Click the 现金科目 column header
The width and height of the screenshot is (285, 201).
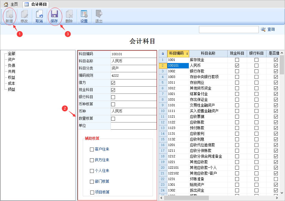click(x=237, y=53)
